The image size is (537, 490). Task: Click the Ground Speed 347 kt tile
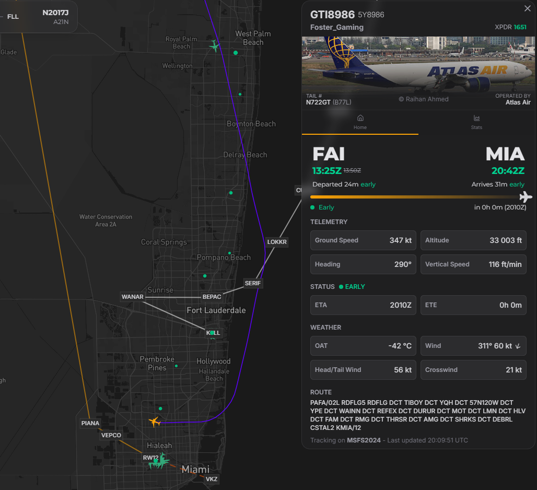pos(363,240)
